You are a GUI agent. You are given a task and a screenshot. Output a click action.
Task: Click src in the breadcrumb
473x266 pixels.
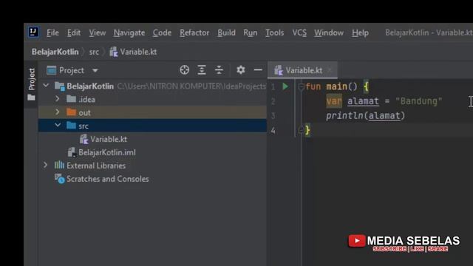[x=94, y=52]
